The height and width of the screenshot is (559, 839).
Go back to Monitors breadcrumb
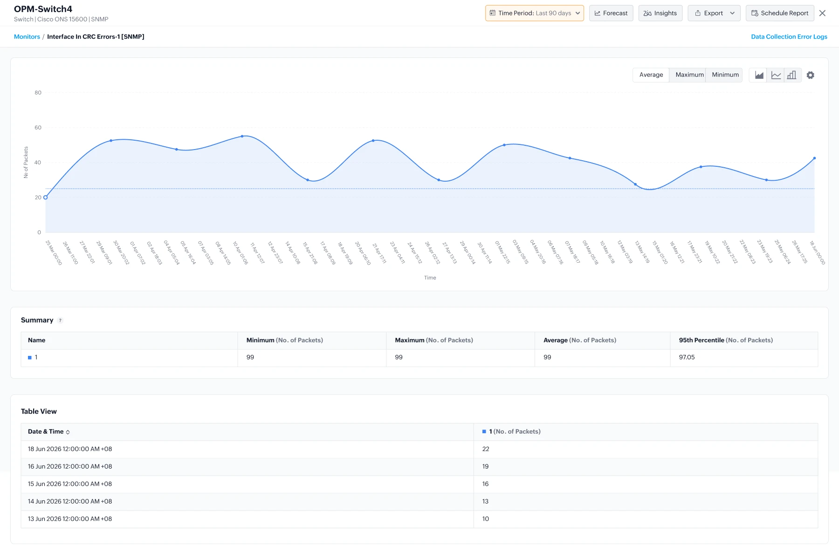point(27,37)
